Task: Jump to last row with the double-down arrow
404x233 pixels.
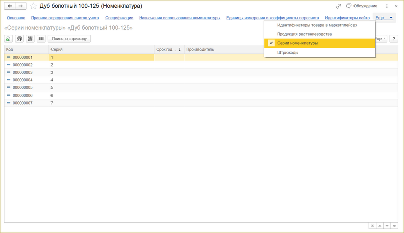Action: click(x=394, y=226)
